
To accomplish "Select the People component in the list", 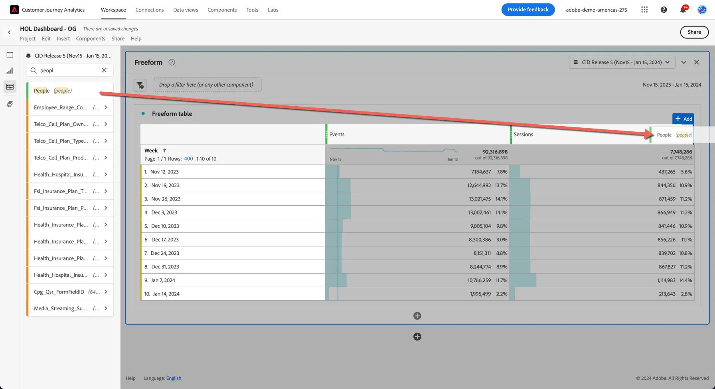I will (70, 91).
